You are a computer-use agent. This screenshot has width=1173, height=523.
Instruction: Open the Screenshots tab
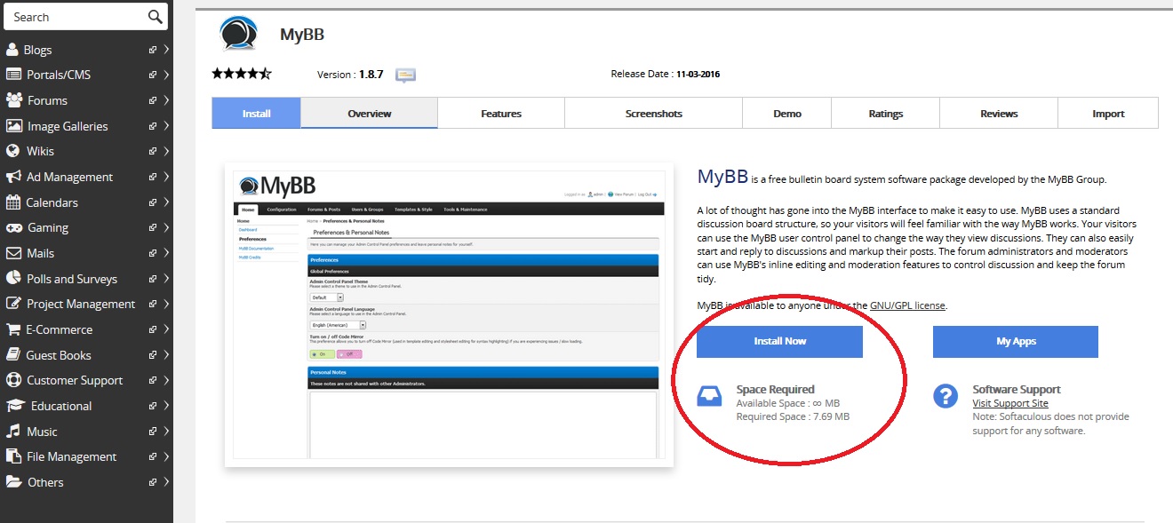point(653,114)
